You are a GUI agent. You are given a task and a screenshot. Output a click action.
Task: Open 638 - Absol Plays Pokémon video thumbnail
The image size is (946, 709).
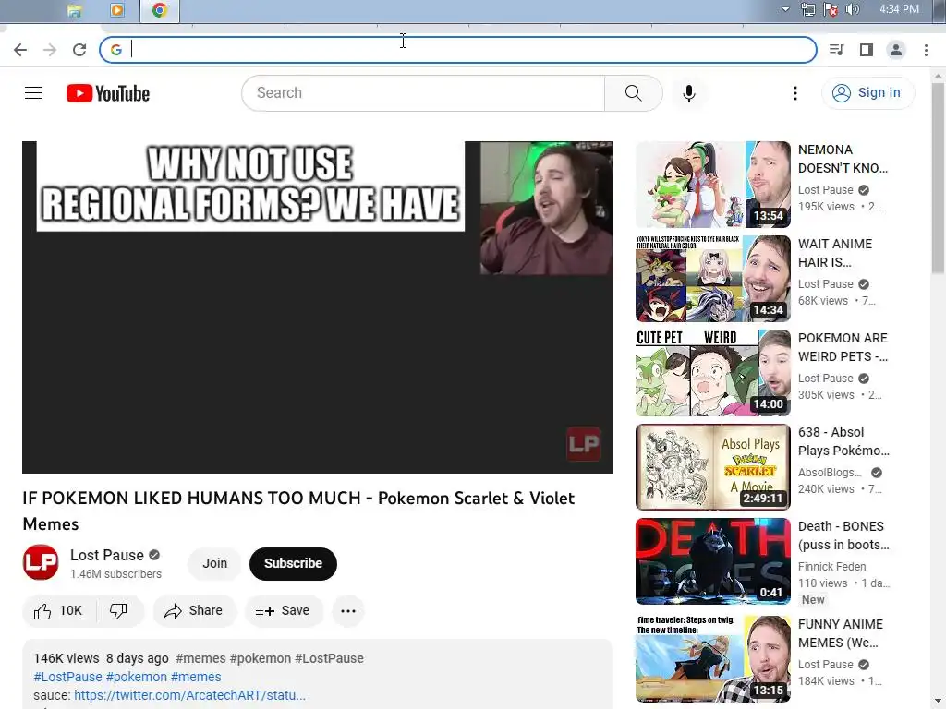pyautogui.click(x=712, y=466)
